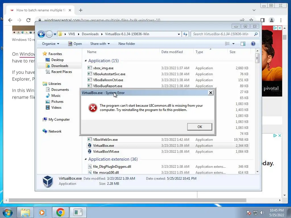Open File Explorer from the taskbar
The width and height of the screenshot is (291, 218).
tap(25, 212)
